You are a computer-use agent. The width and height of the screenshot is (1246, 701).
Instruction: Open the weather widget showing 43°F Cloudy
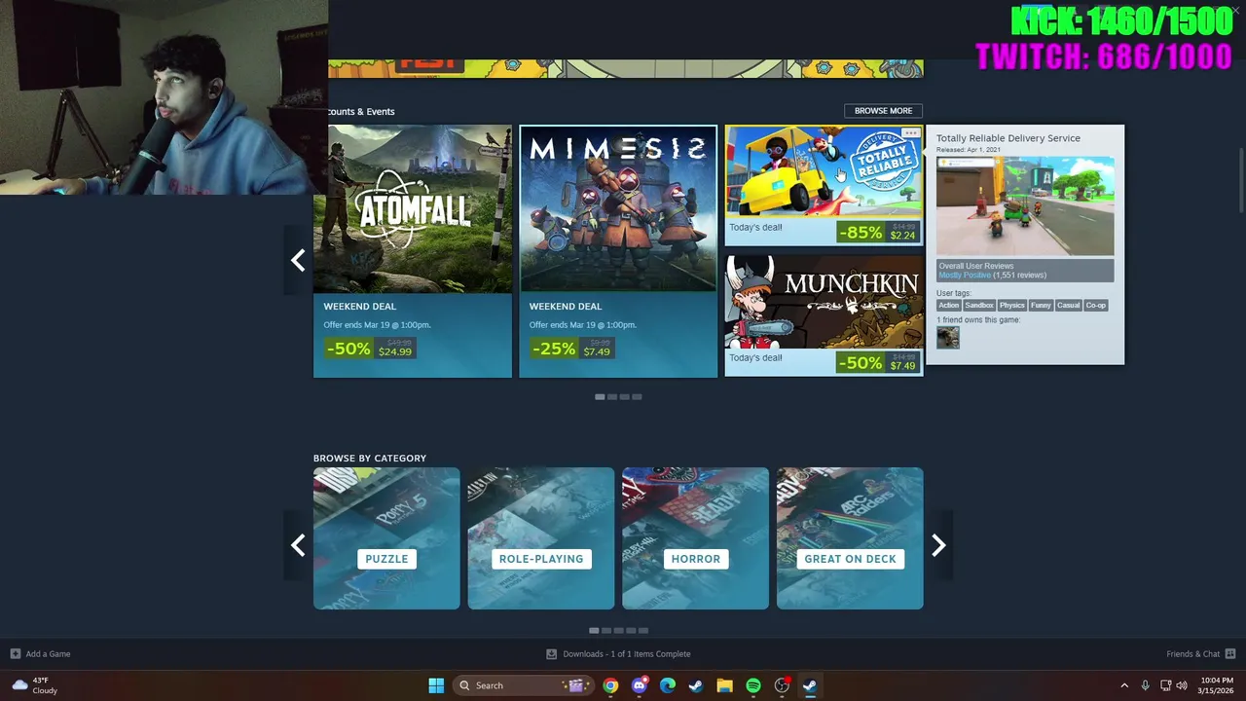[35, 685]
